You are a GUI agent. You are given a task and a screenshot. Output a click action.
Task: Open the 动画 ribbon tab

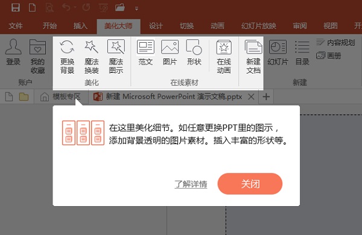217,26
